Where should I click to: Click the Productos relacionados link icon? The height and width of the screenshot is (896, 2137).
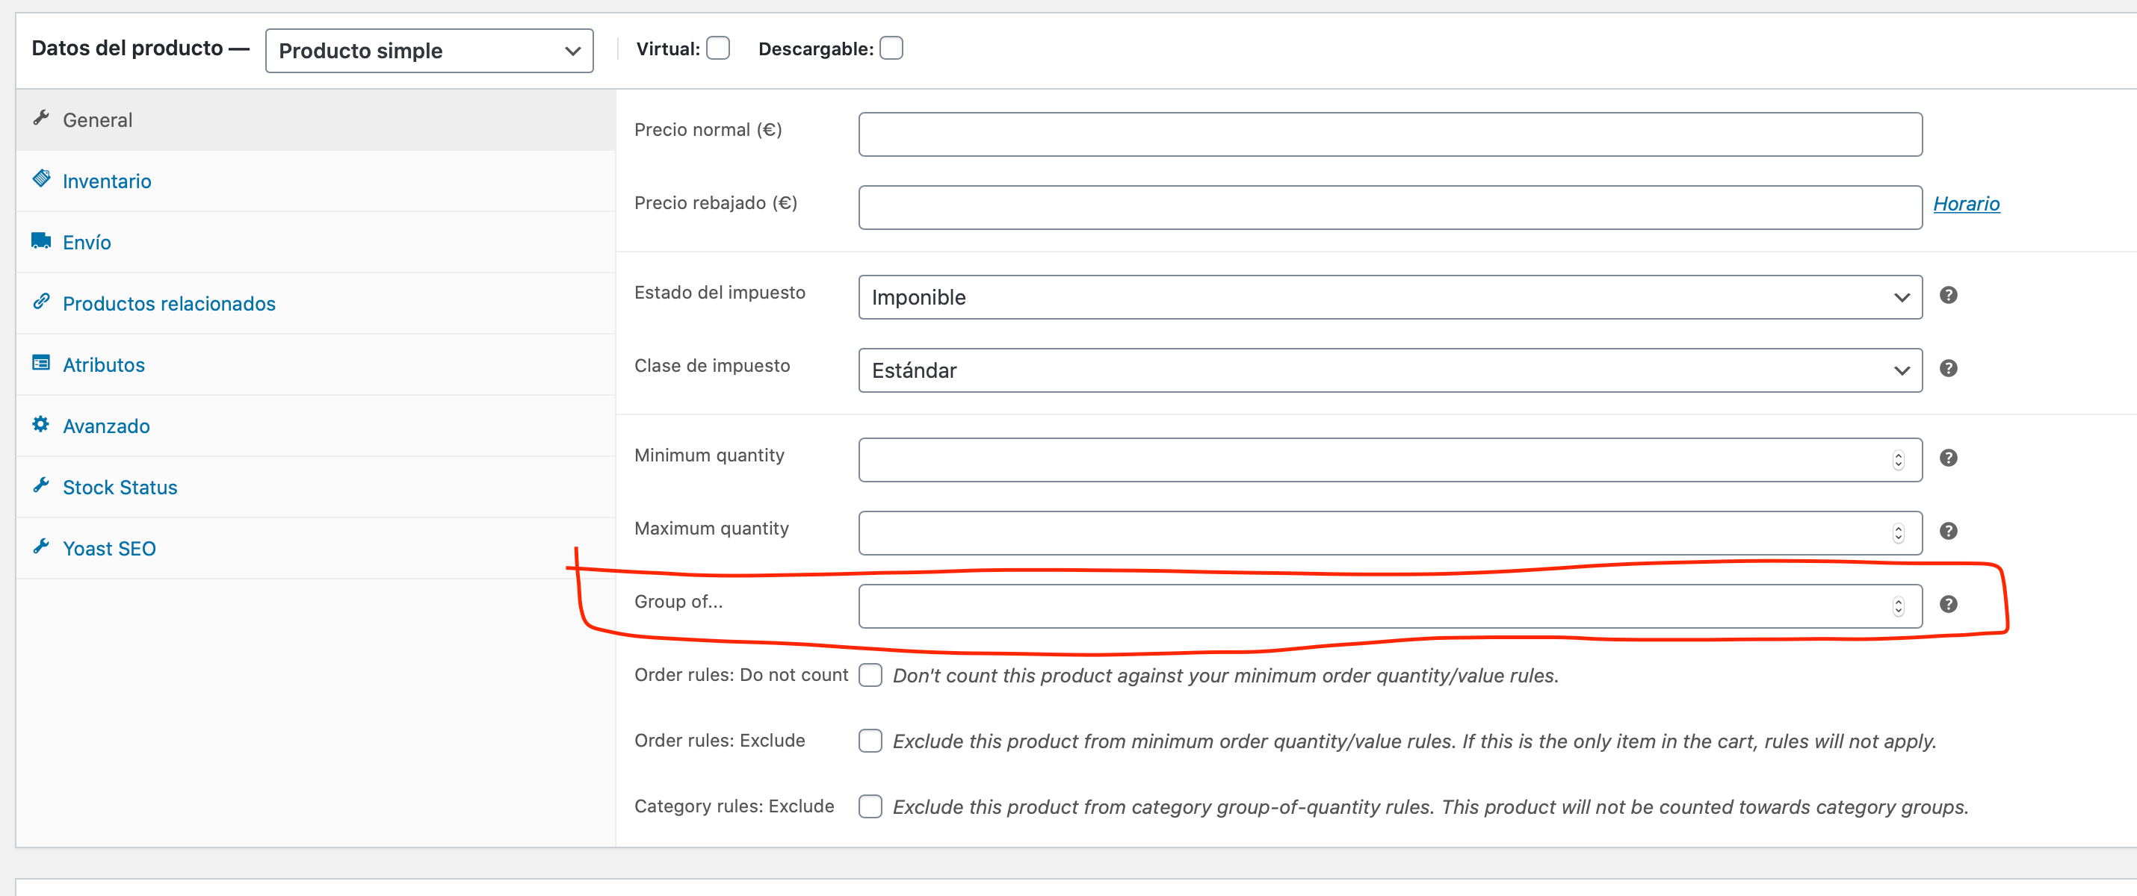point(40,302)
